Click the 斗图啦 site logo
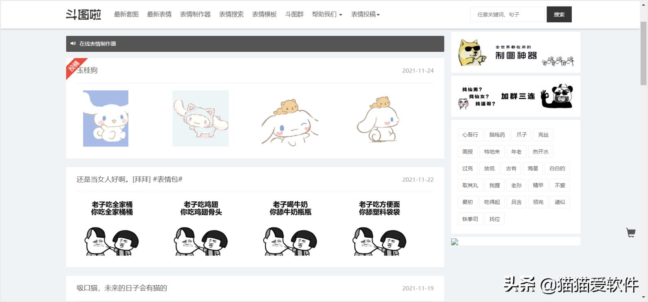The width and height of the screenshot is (648, 302). (x=84, y=14)
